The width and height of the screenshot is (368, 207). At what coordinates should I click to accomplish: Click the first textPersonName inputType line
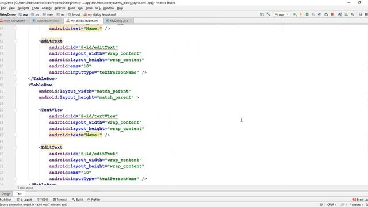tap(98, 72)
